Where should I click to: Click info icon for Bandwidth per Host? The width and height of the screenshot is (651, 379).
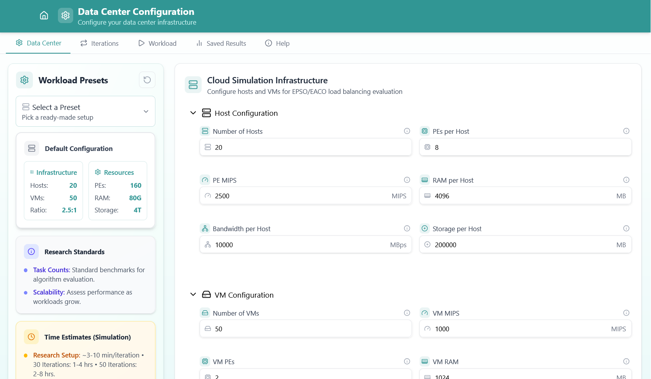coord(407,228)
